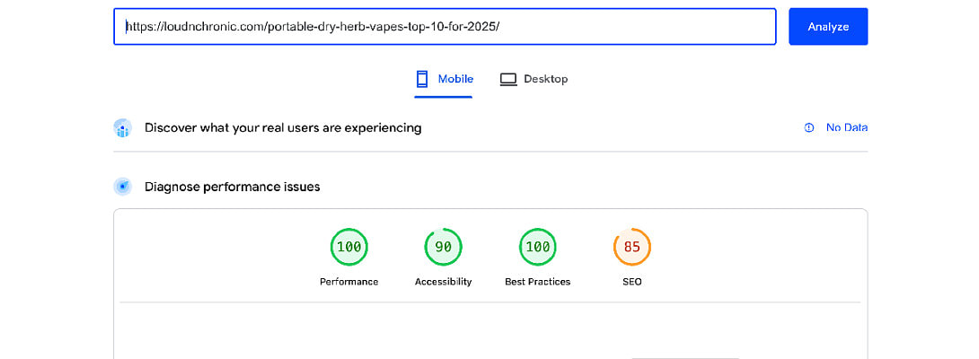Click the desktop monitor icon

click(x=508, y=79)
